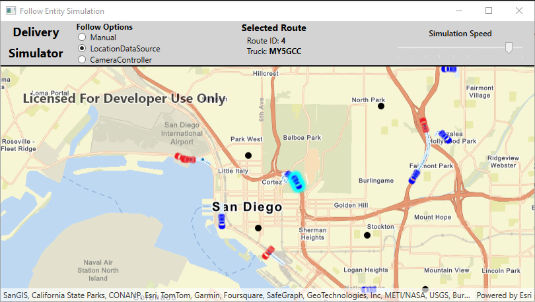Click the black stop dot near Park West
Image resolution: width=535 pixels, height=302 pixels.
[x=248, y=155]
